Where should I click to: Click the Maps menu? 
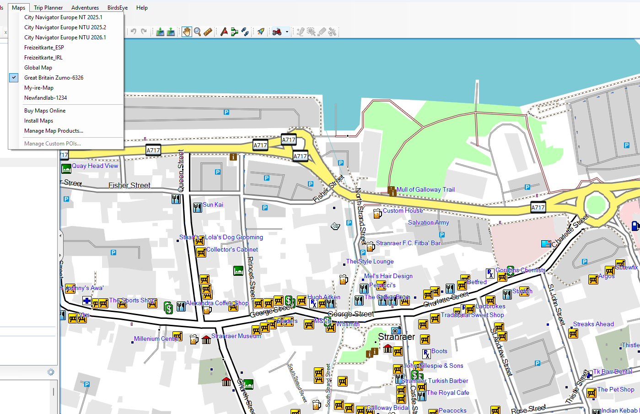pos(19,8)
